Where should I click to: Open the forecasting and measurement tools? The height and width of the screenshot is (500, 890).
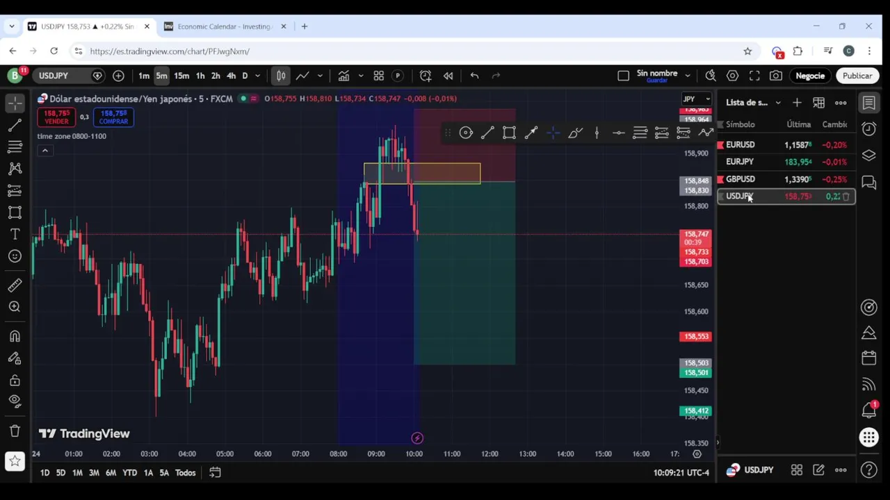coord(15,190)
